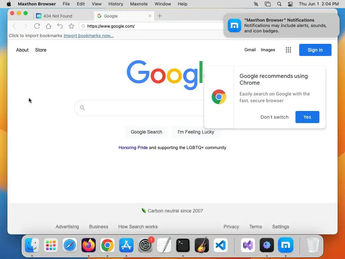The image size is (345, 259).
Task: Open the Maxthon Browser app menu
Action: click(37, 4)
